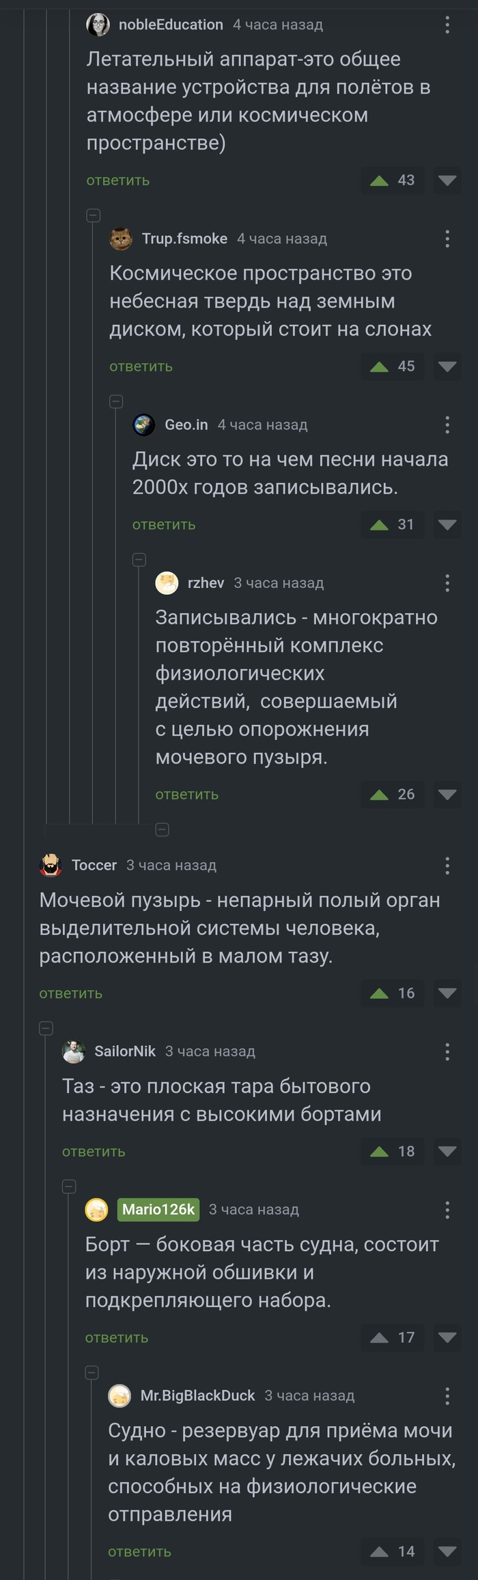Collapse the Mr.BigBlackDuck reply branch
Image resolution: width=478 pixels, height=1580 pixels.
click(92, 1372)
